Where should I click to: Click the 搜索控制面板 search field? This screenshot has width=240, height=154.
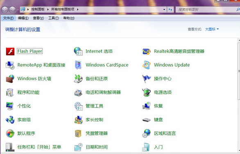[207, 9]
